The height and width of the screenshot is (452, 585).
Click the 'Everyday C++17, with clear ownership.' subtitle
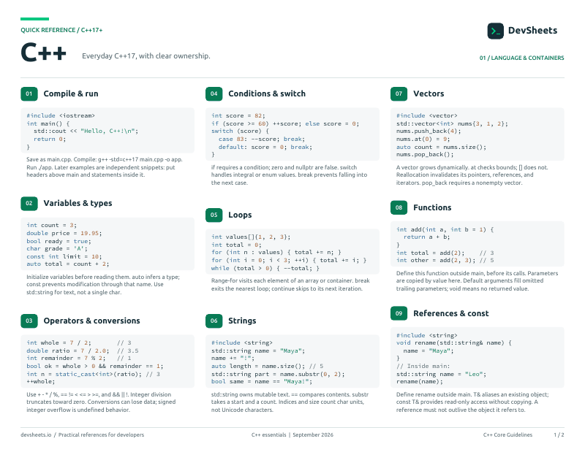tap(146, 56)
